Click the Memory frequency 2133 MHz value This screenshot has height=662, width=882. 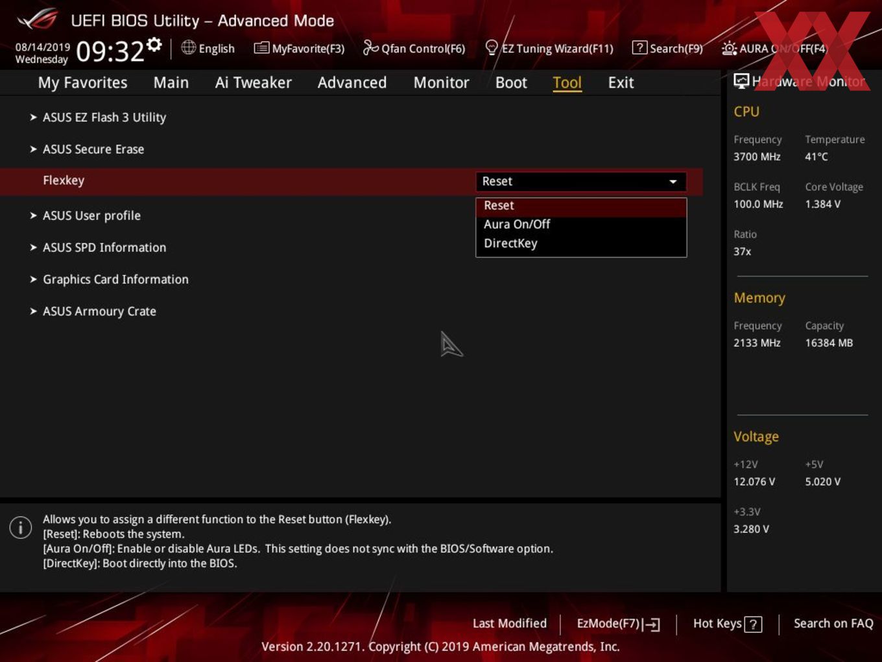(x=757, y=343)
